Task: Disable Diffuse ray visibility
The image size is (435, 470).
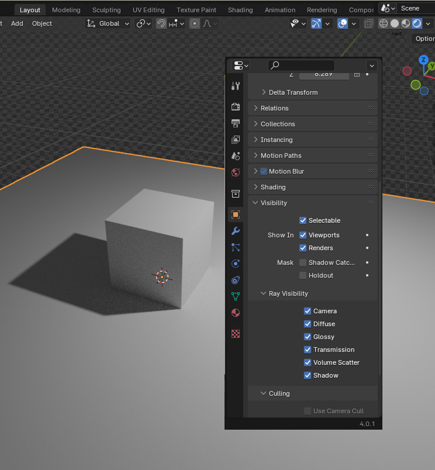Action: tap(308, 324)
